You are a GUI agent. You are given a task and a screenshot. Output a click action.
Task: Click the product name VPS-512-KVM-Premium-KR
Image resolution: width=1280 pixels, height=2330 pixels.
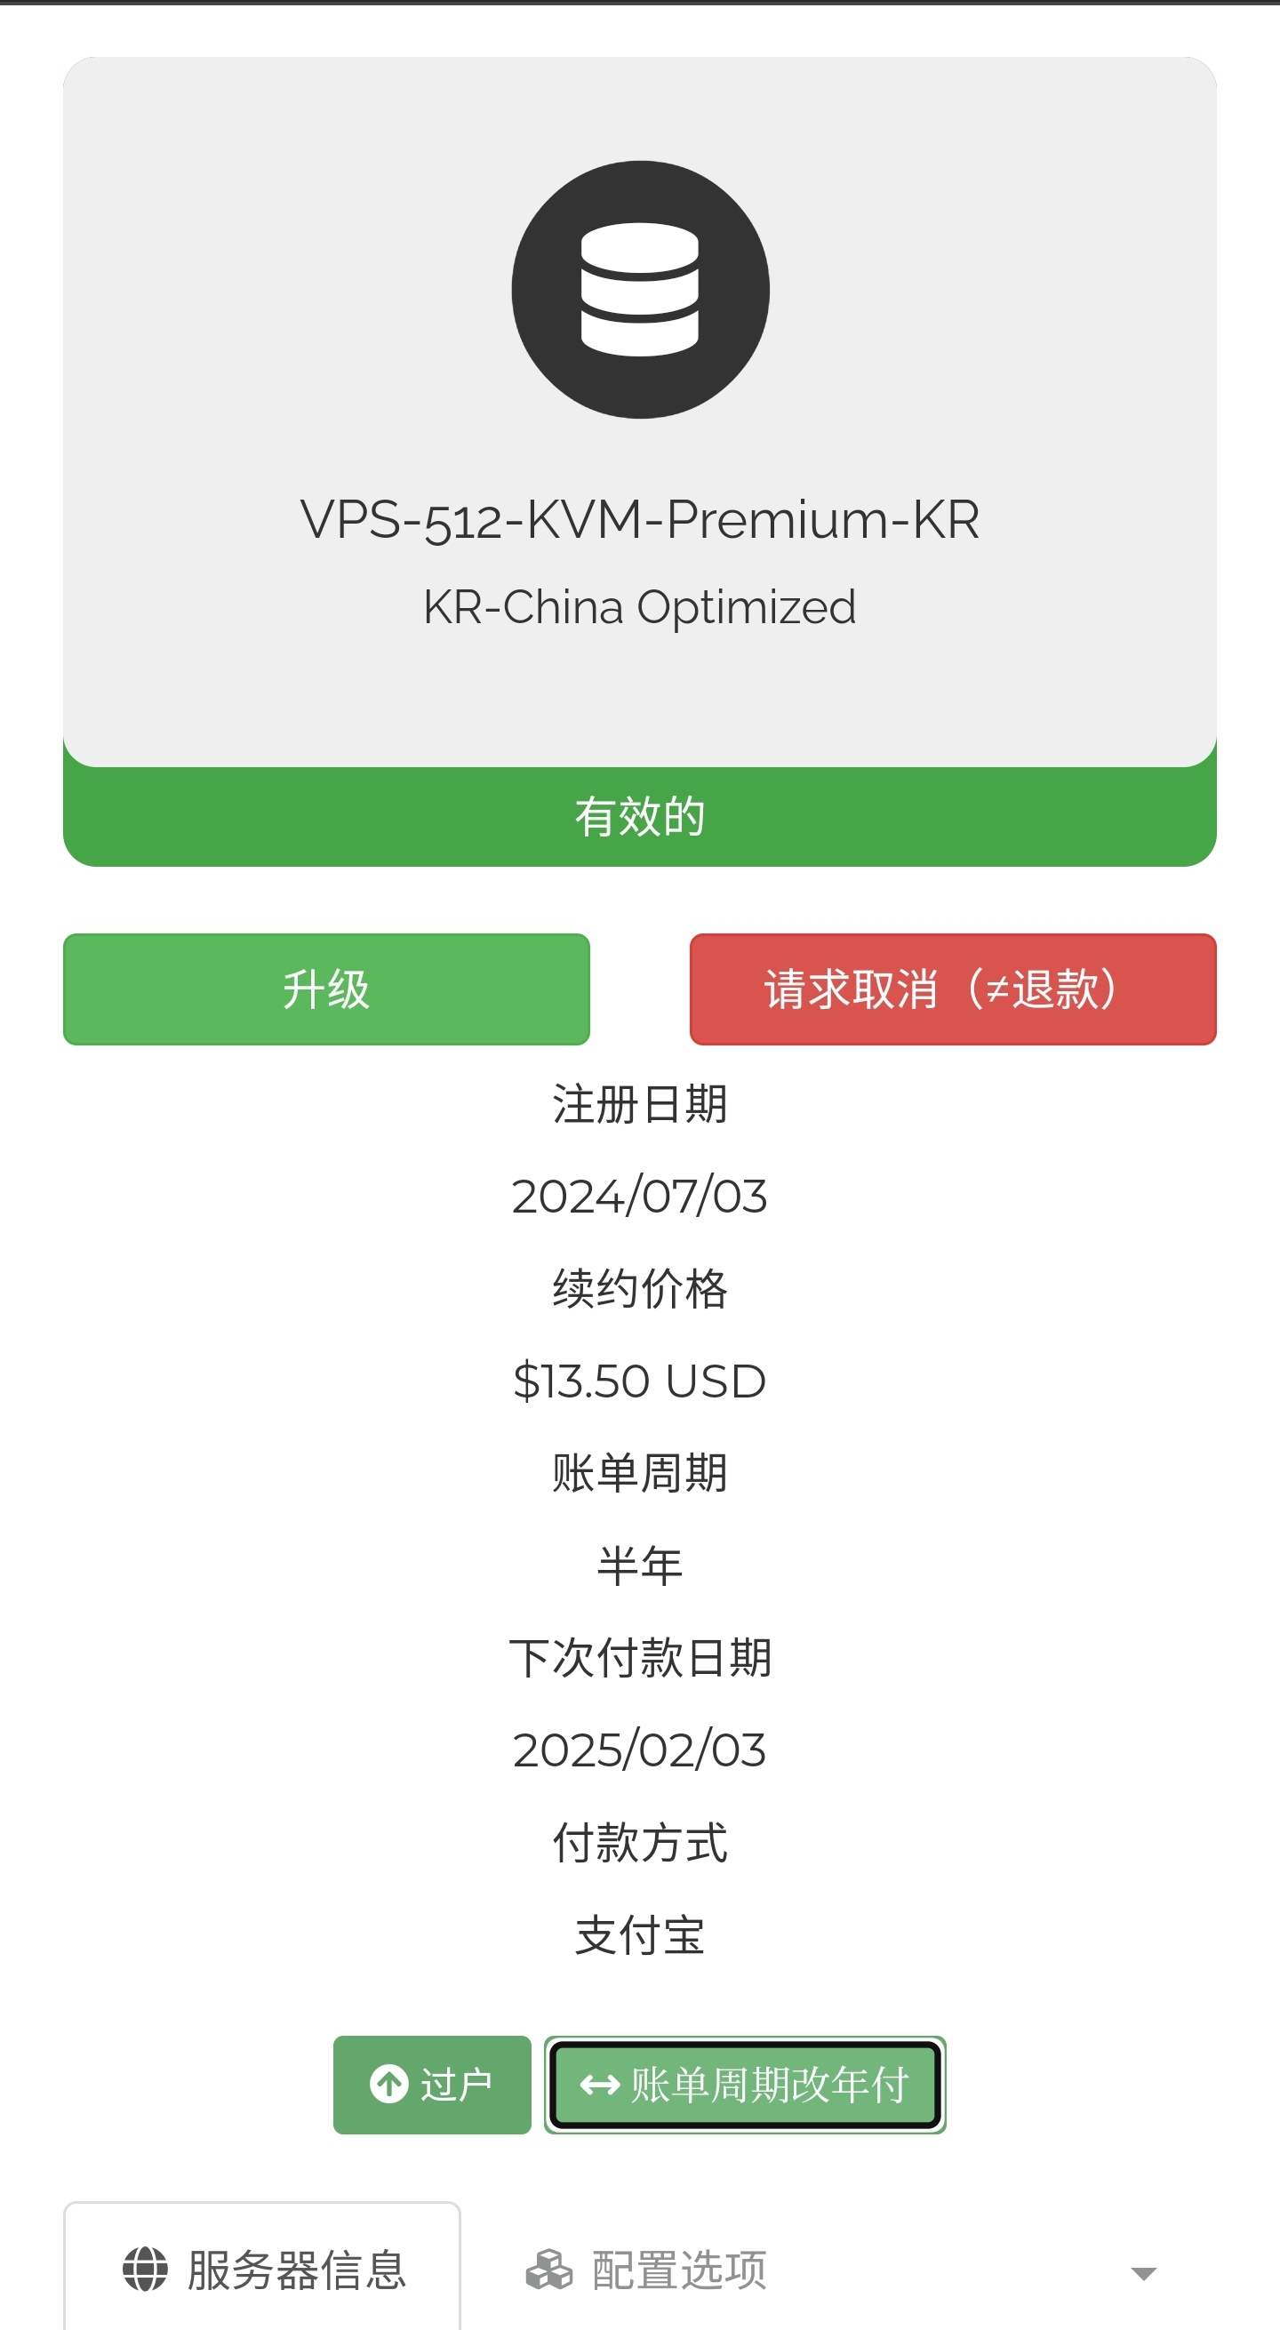tap(639, 520)
